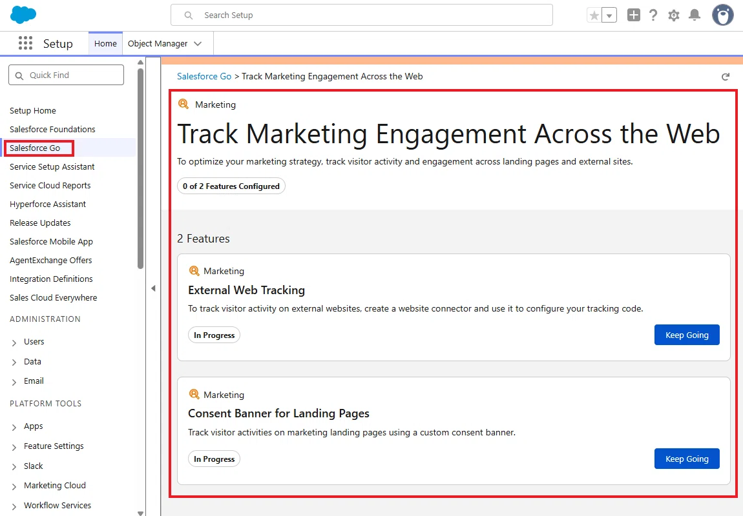Click the favorites star icon
The image size is (743, 516).
[594, 15]
